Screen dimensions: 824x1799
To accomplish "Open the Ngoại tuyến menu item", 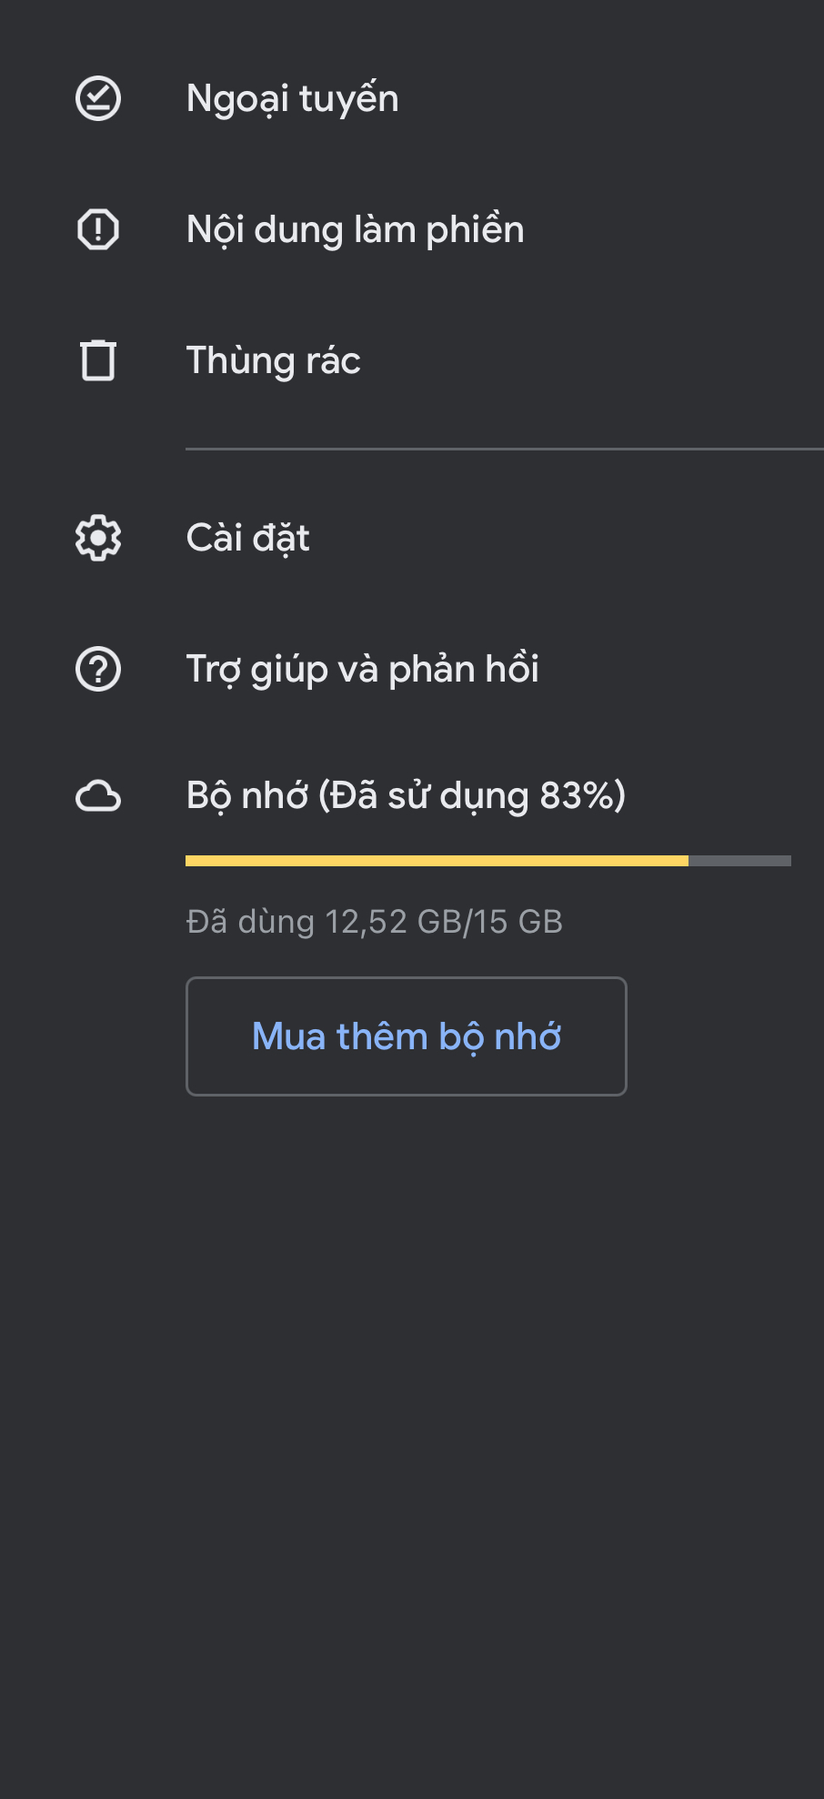I will 292,99.
